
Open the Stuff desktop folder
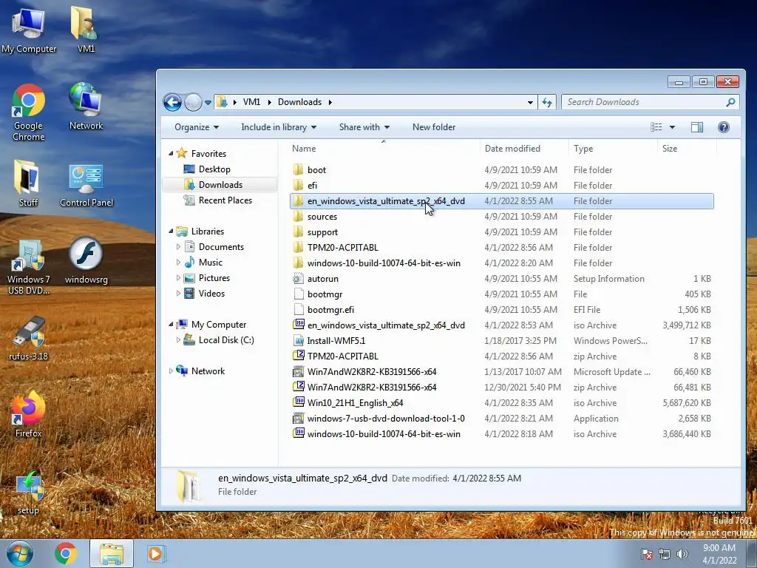[x=28, y=183]
